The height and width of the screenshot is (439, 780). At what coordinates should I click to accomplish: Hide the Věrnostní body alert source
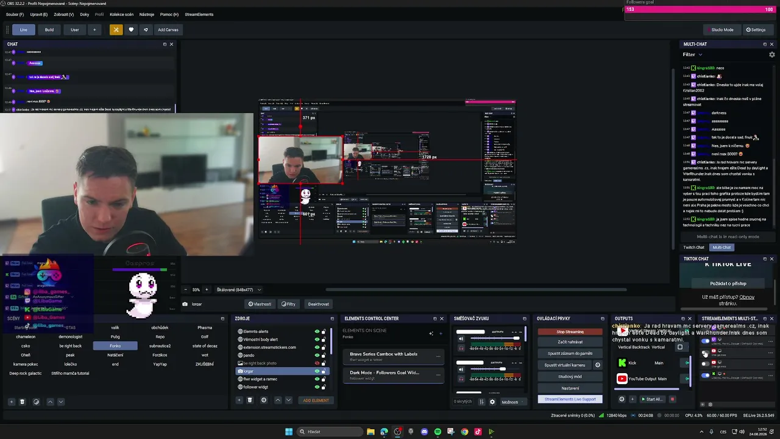click(317, 340)
